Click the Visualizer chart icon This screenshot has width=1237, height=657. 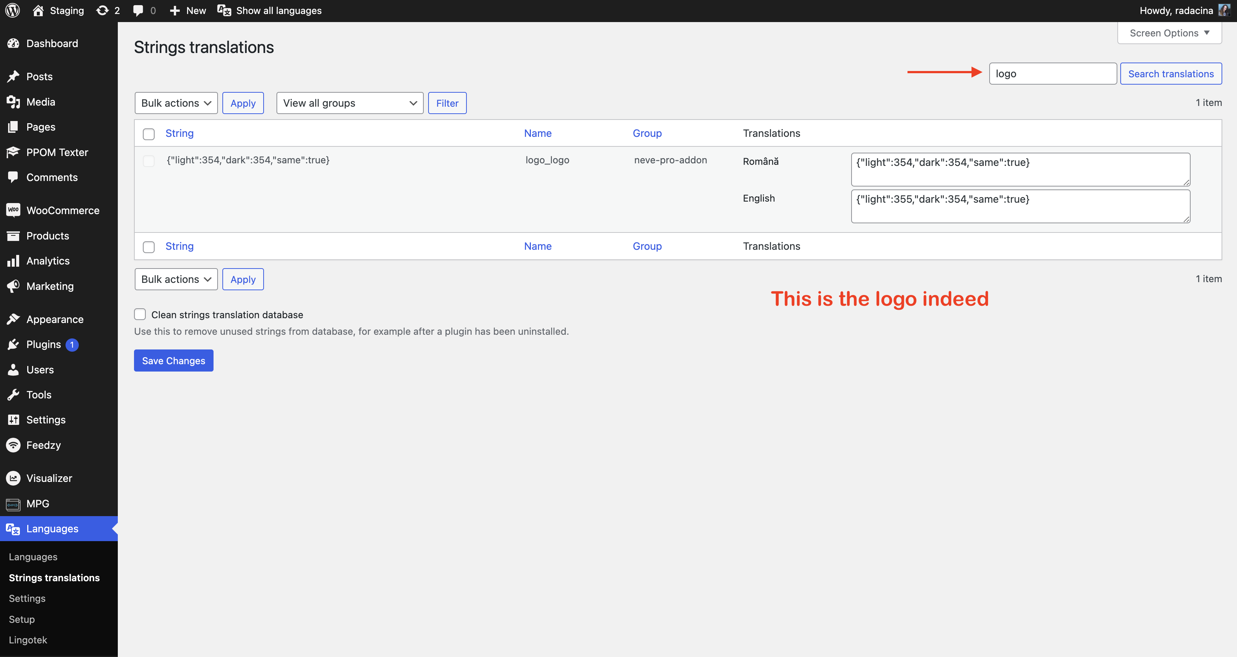click(x=13, y=478)
